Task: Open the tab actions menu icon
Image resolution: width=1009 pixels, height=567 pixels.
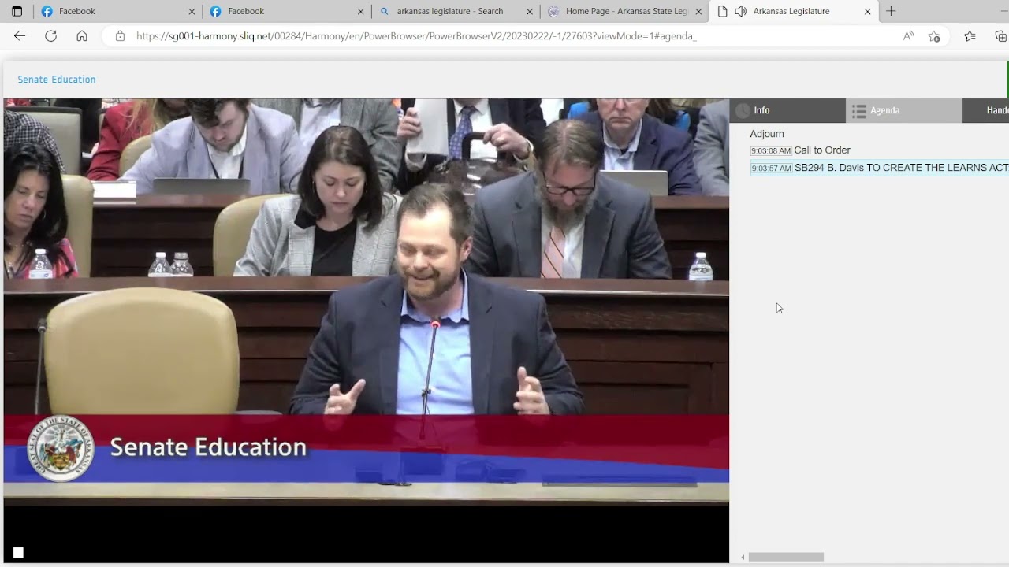Action: [17, 11]
